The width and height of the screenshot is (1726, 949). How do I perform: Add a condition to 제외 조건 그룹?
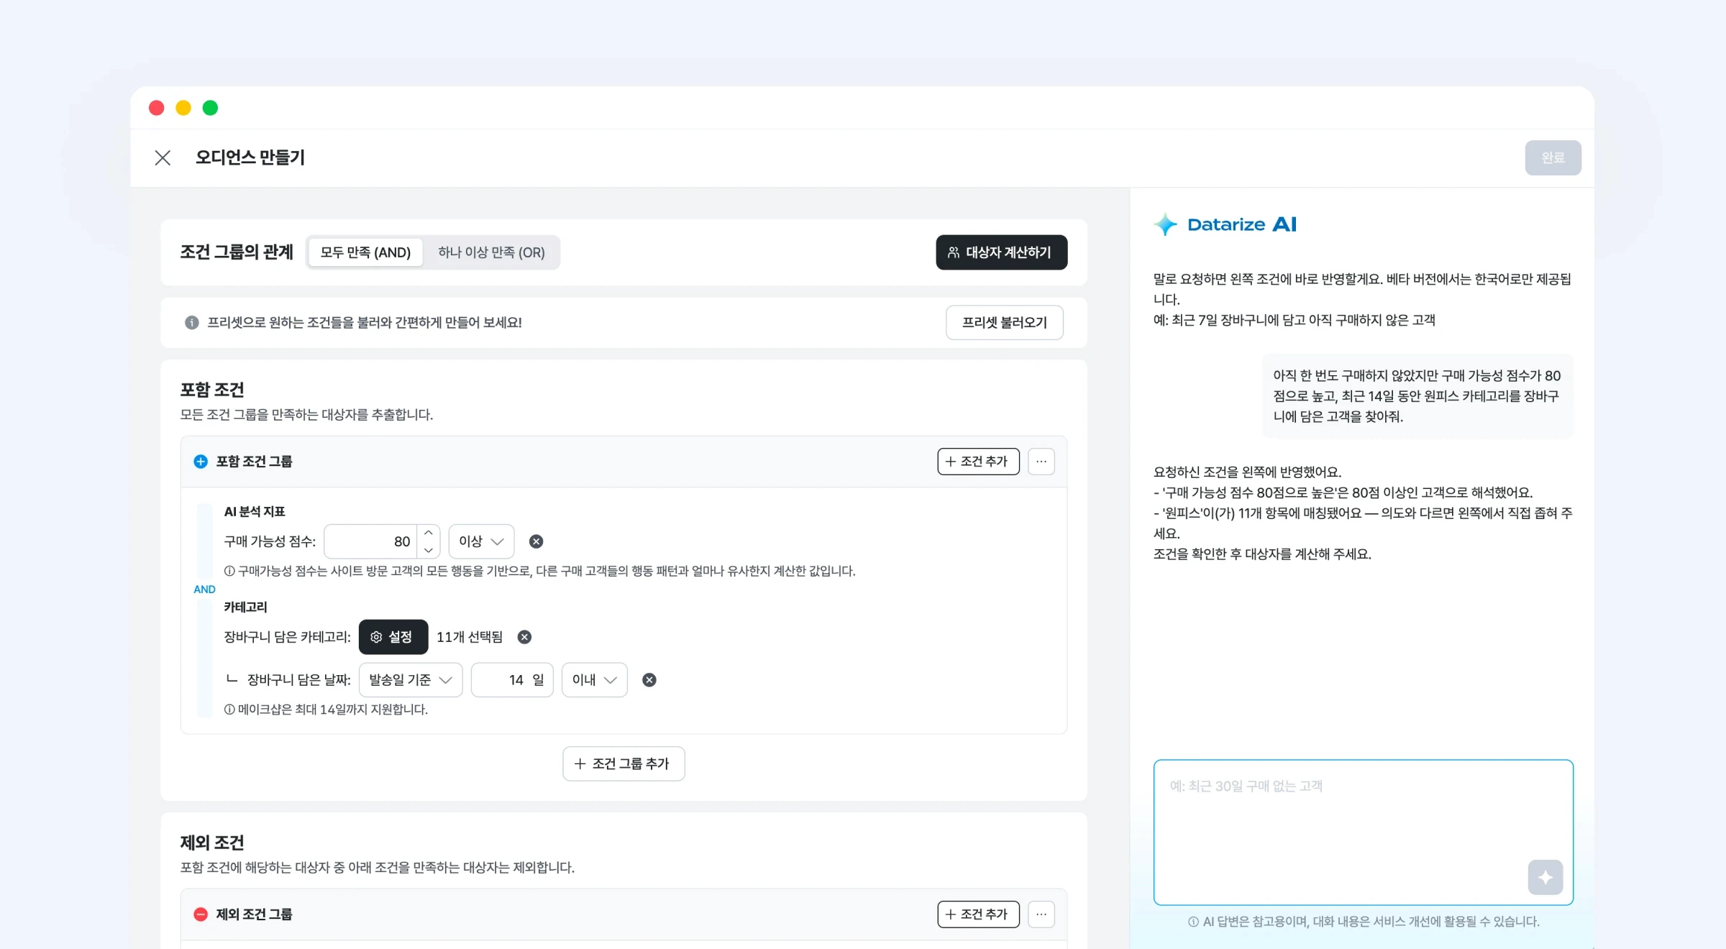[978, 914]
